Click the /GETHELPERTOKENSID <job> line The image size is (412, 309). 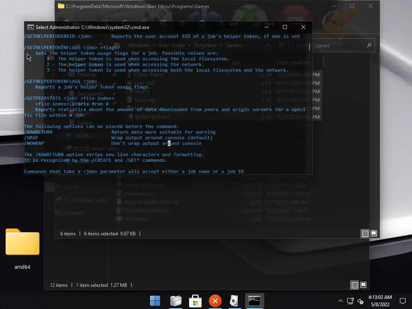(x=162, y=36)
